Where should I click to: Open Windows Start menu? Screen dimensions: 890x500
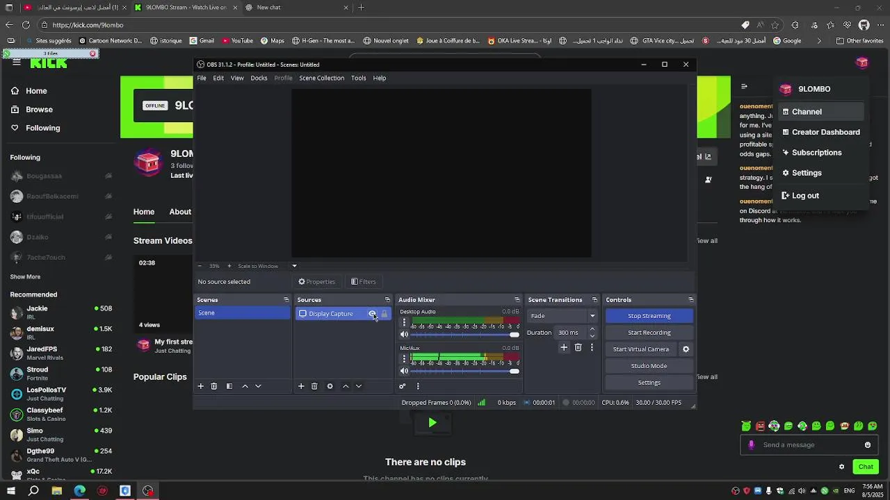tap(10, 491)
